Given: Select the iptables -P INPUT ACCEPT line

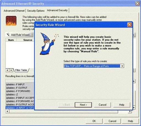Looking at the screenshot, I should tap(20, 98).
